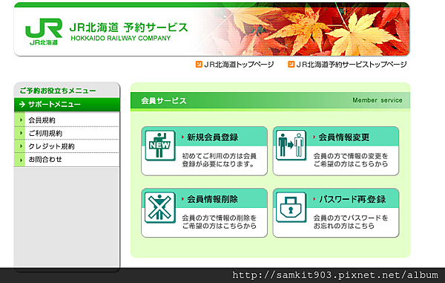Select the サポートメニュー header
Screen dimensions: 445x283
[x=67, y=105]
